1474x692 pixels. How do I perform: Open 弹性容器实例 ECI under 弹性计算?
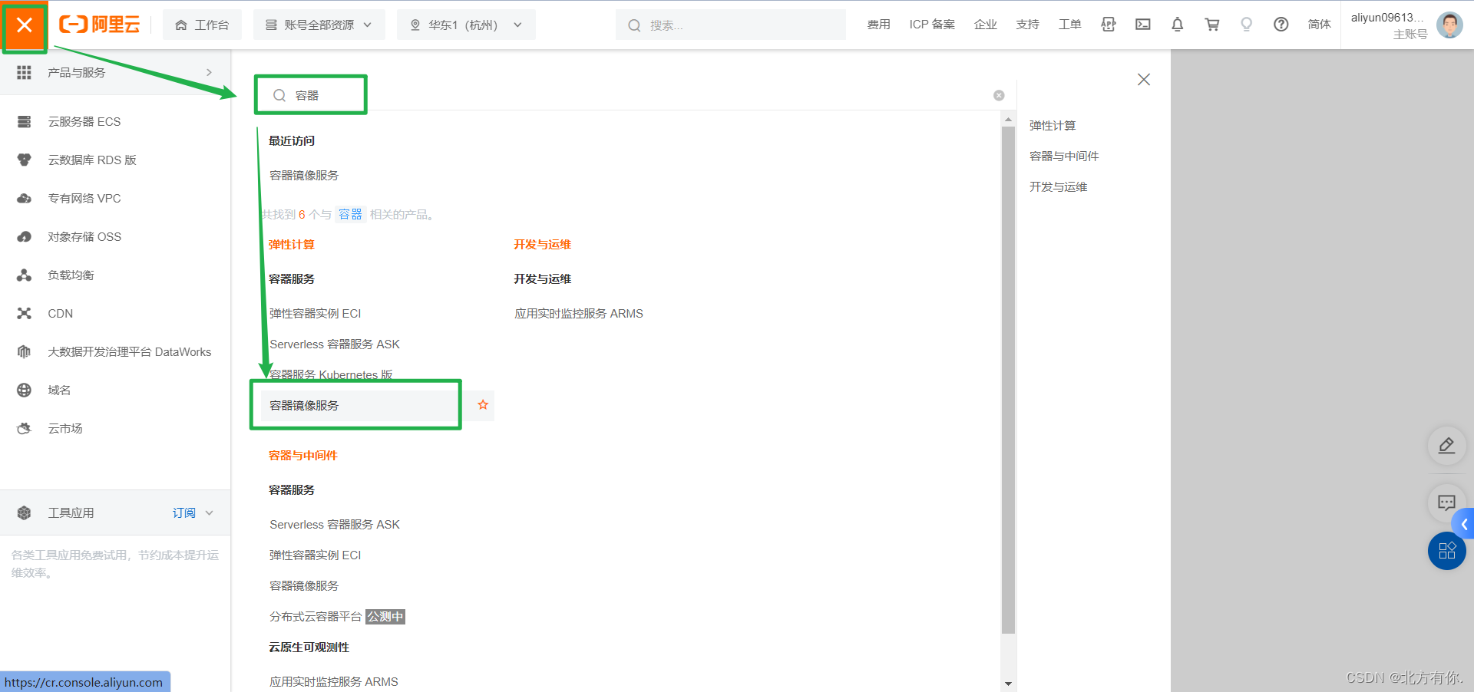click(x=315, y=314)
